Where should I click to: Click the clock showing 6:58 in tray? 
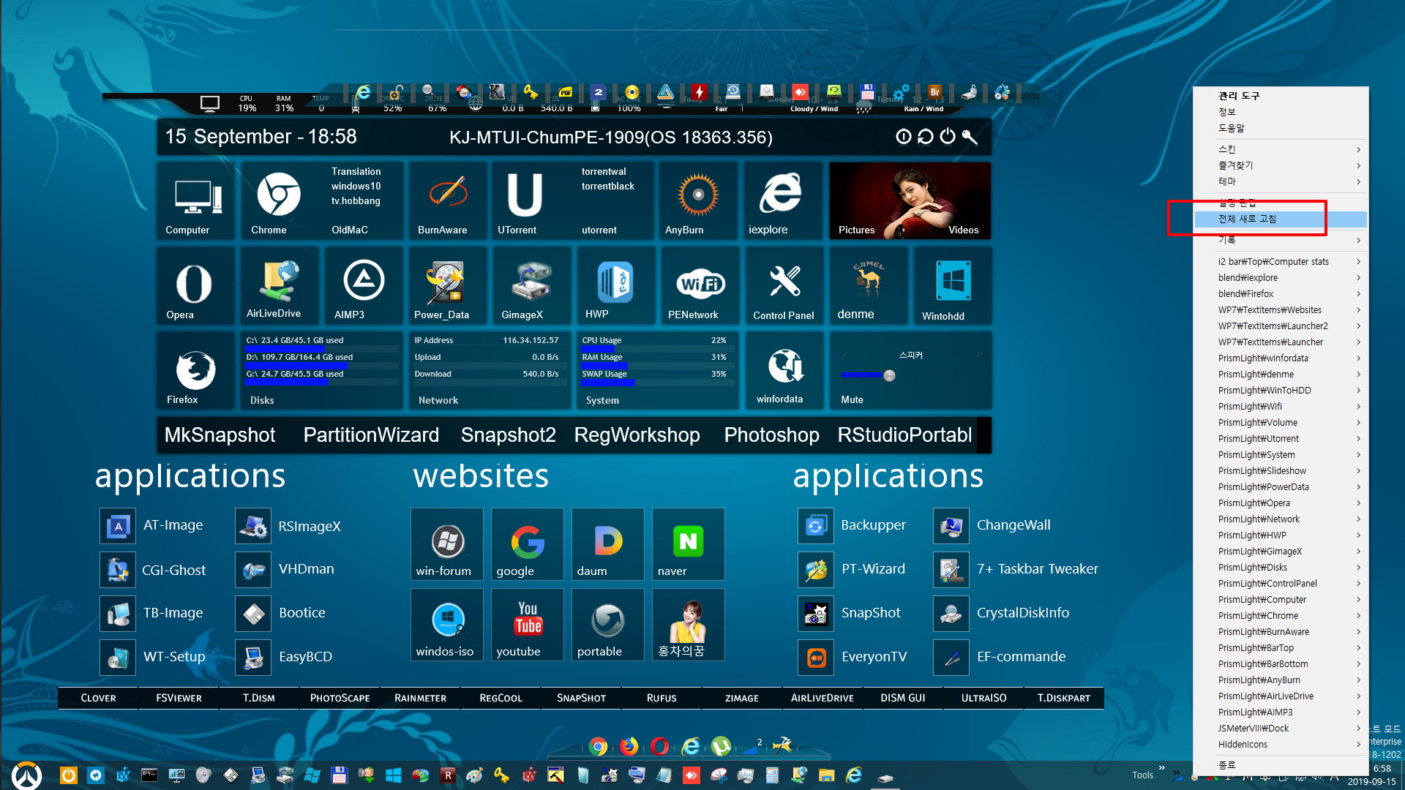[x=1382, y=769]
